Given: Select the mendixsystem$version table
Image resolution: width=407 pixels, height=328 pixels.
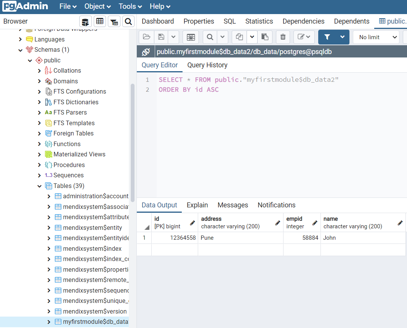Looking at the screenshot, I should point(95,311).
